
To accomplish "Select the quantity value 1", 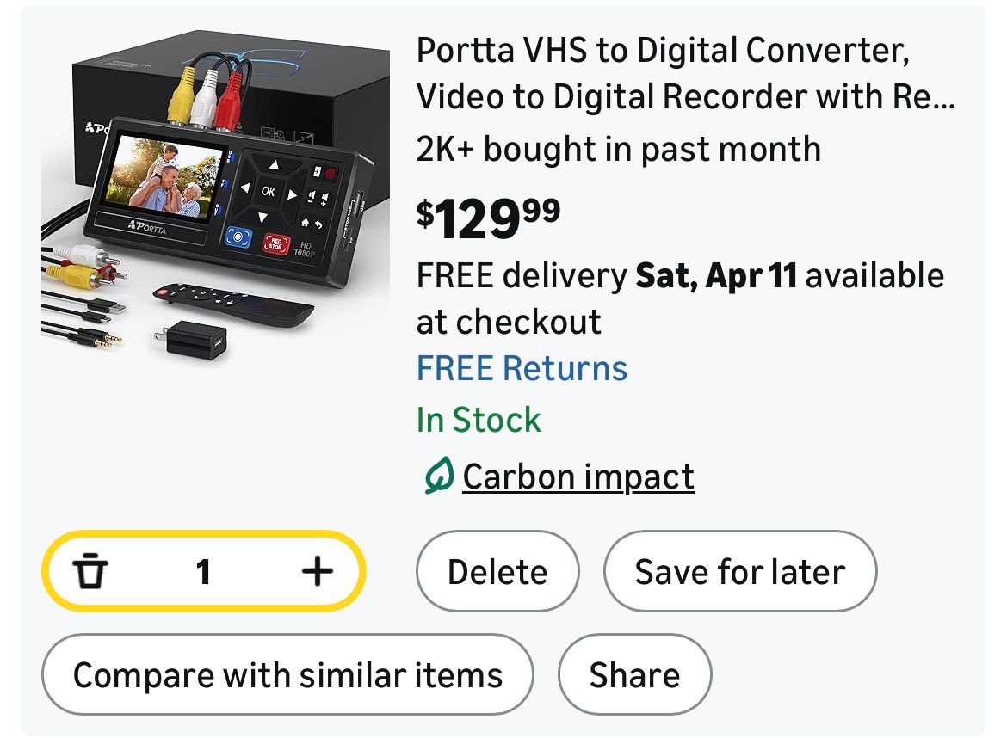I will click(203, 571).
